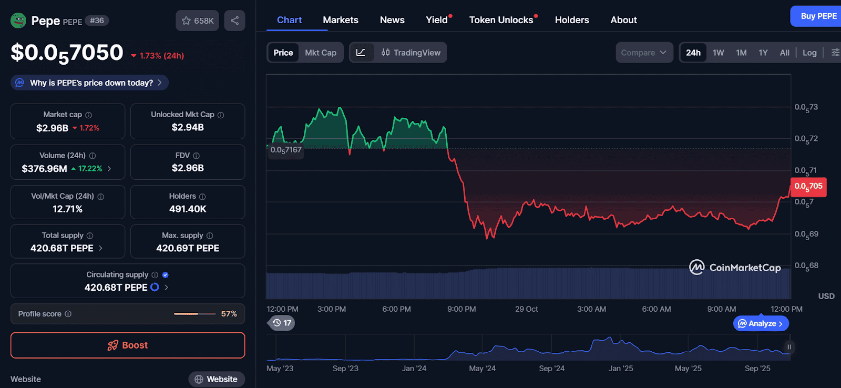Viewport: 841px width, 388px height.
Task: Click the Profile score info icon
Action: (68, 314)
